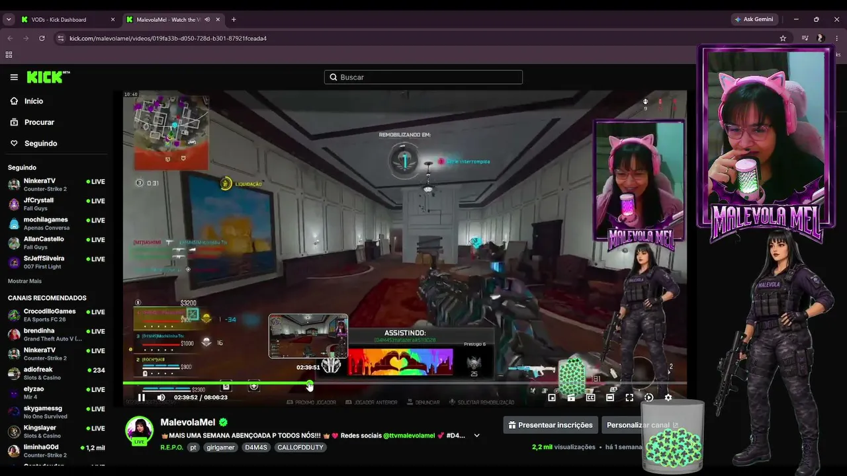Image resolution: width=847 pixels, height=476 pixels.
Task: Open a new browser tab
Action: pos(234,20)
